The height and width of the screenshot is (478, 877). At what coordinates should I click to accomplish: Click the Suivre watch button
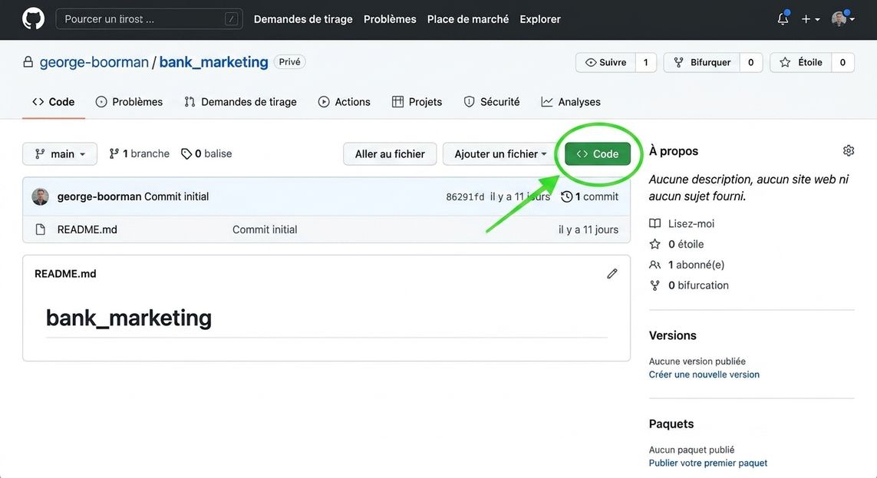tap(605, 63)
